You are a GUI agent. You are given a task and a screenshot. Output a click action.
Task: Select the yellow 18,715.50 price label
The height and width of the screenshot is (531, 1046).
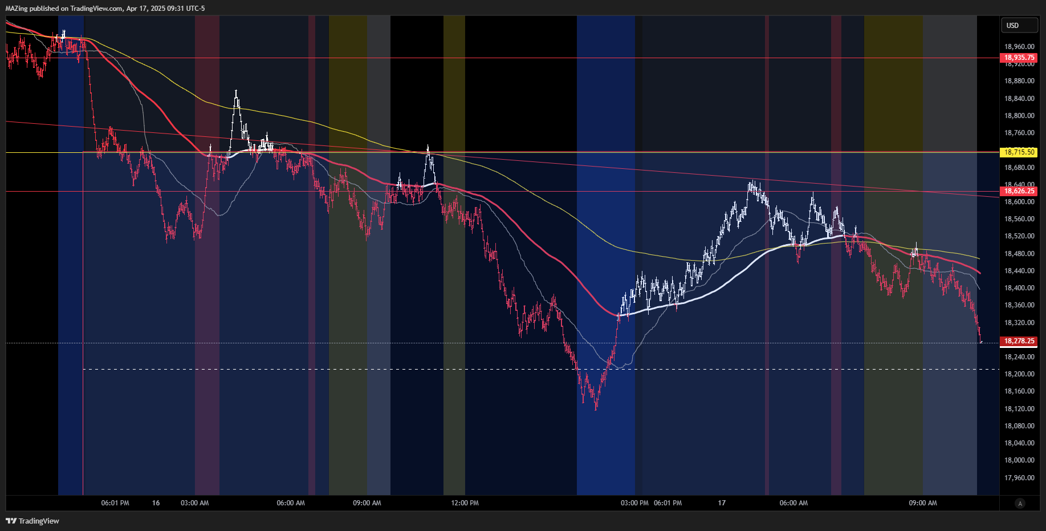click(1019, 152)
